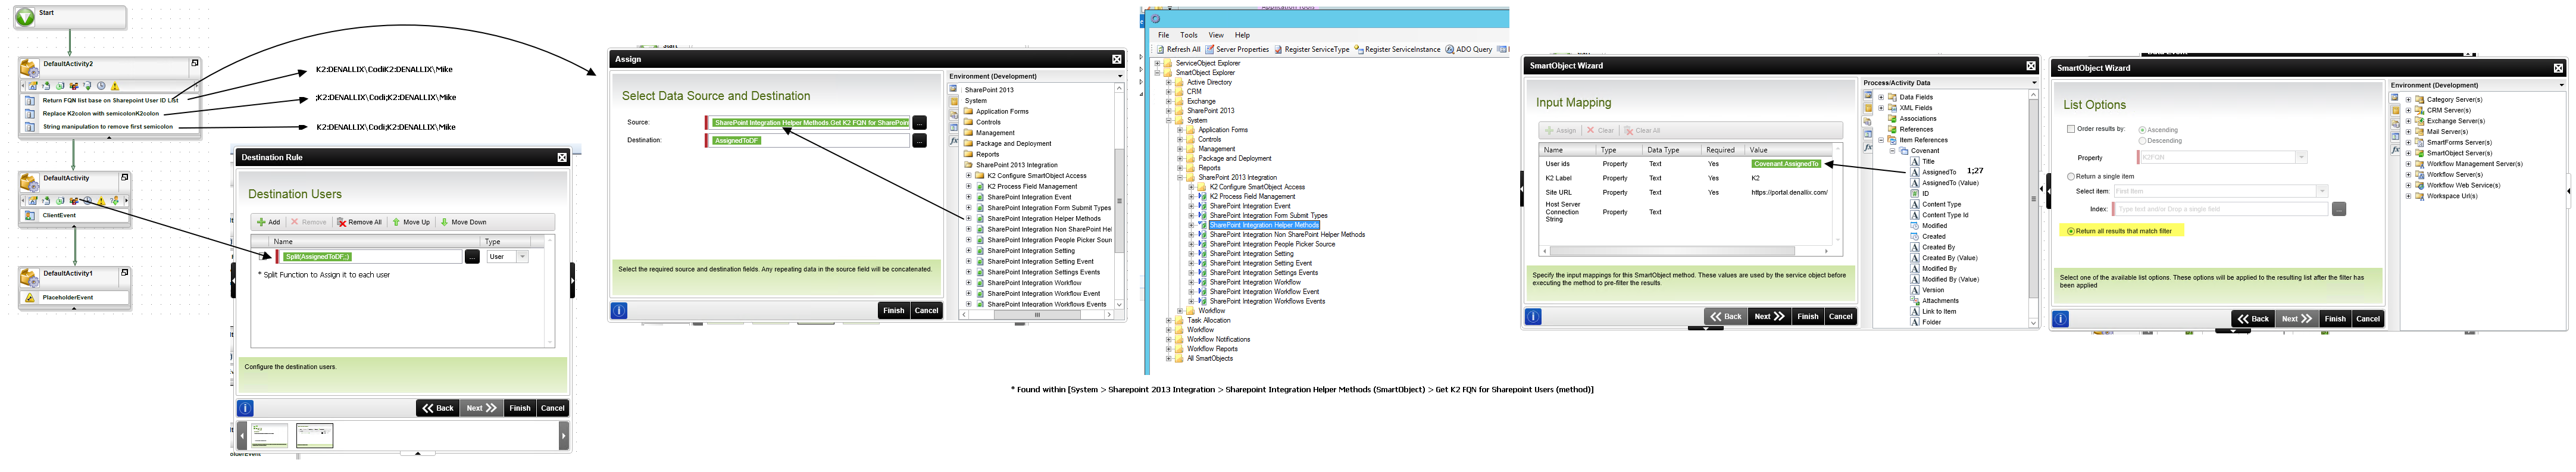2576x472 pixels.
Task: Click the fx icon in Process/Activity Data panel
Action: 1868,147
